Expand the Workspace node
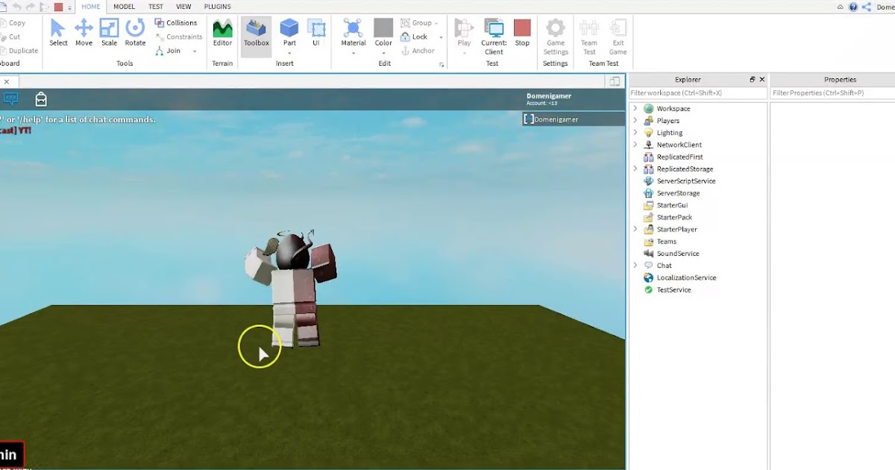 [635, 109]
